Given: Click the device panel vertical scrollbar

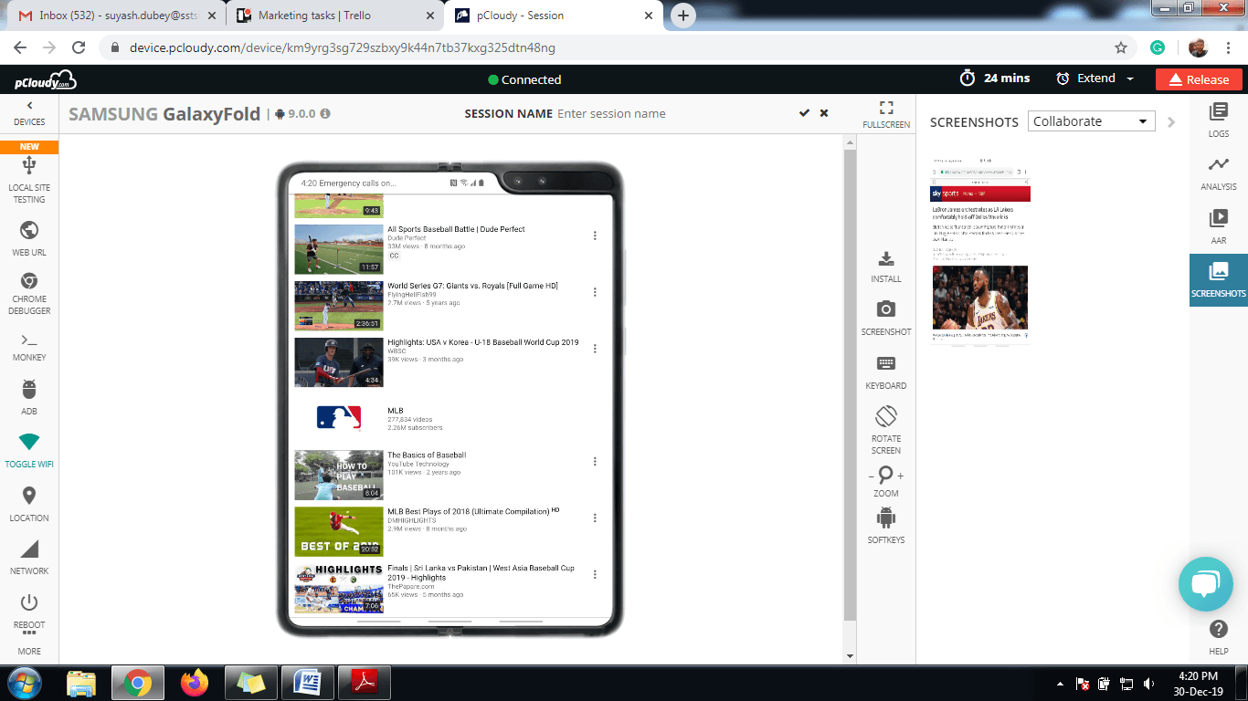Looking at the screenshot, I should click(x=850, y=385).
